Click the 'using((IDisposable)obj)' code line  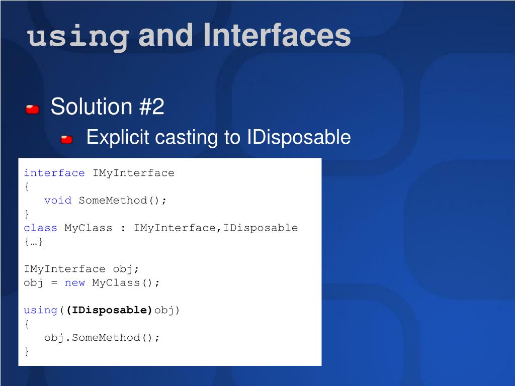point(102,310)
